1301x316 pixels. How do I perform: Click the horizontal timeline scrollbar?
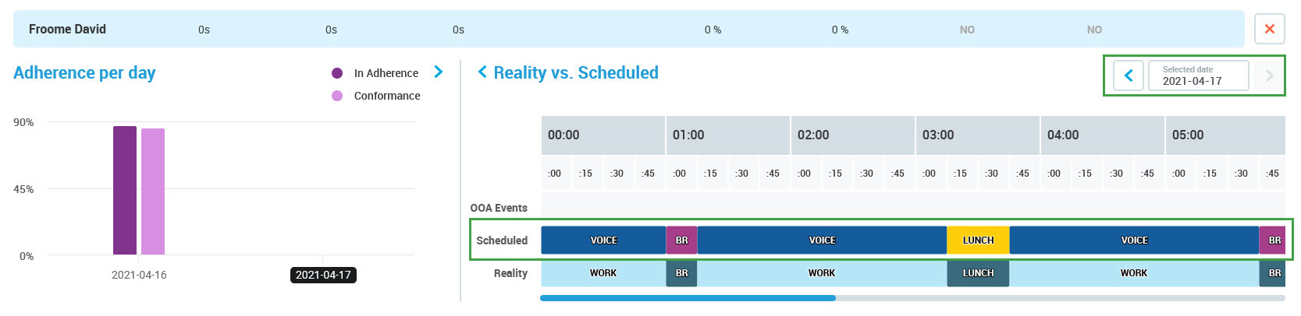[688, 298]
